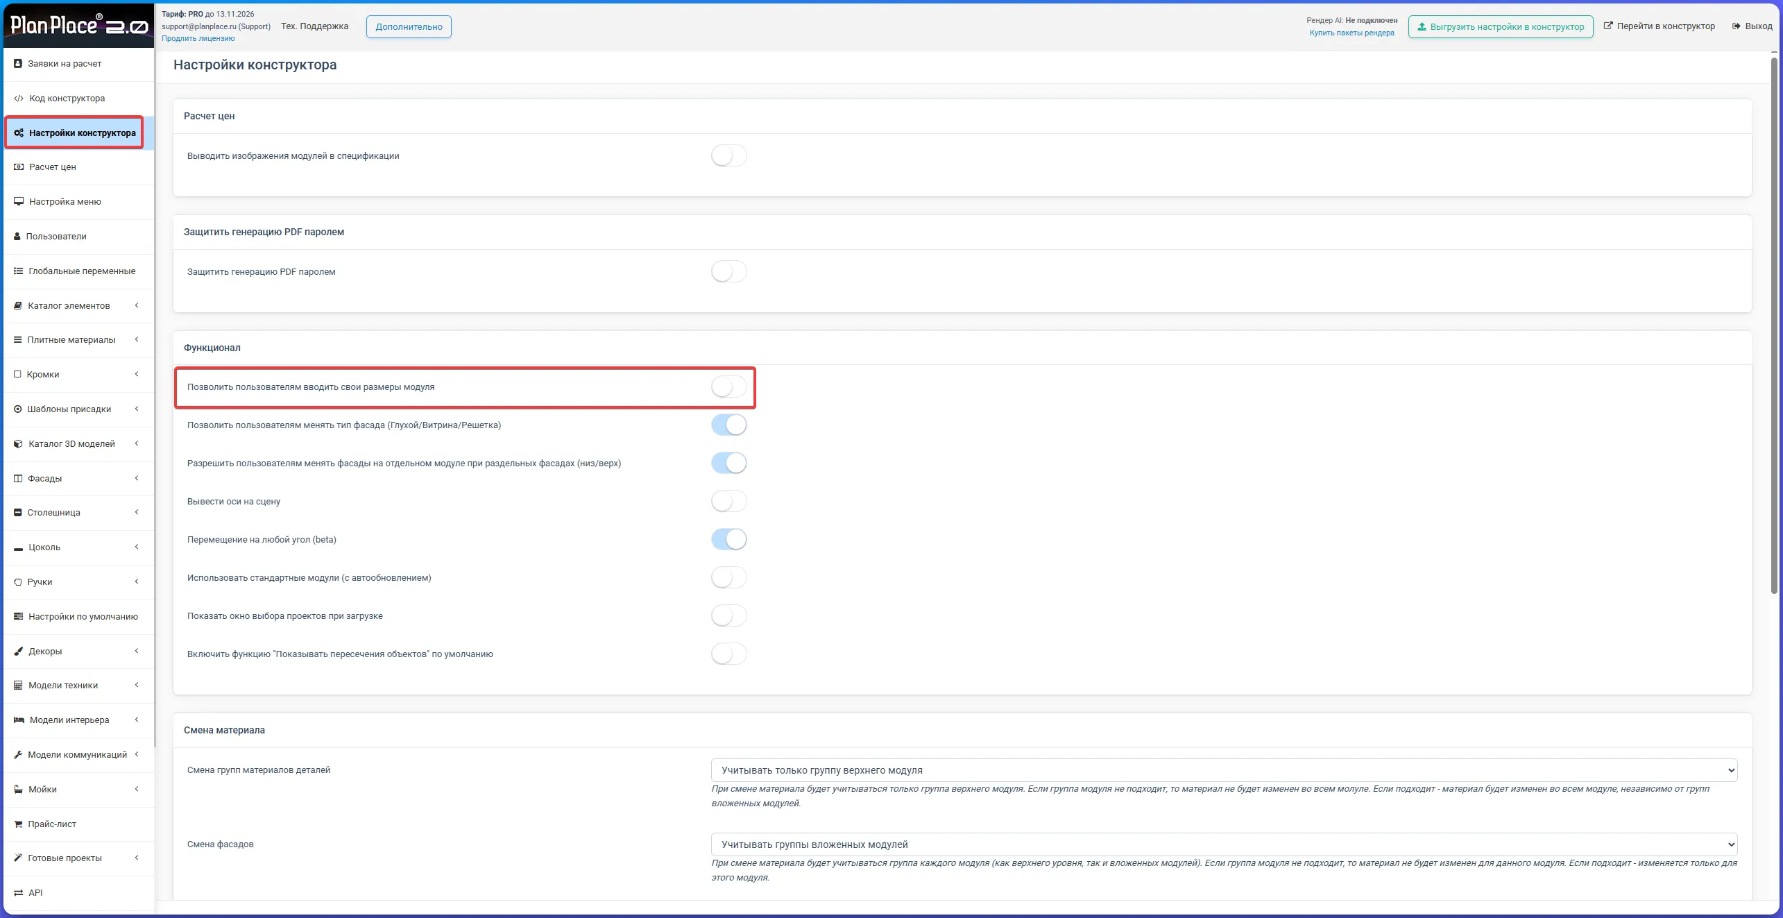
Task: Click Выход to log out
Action: point(1752,26)
